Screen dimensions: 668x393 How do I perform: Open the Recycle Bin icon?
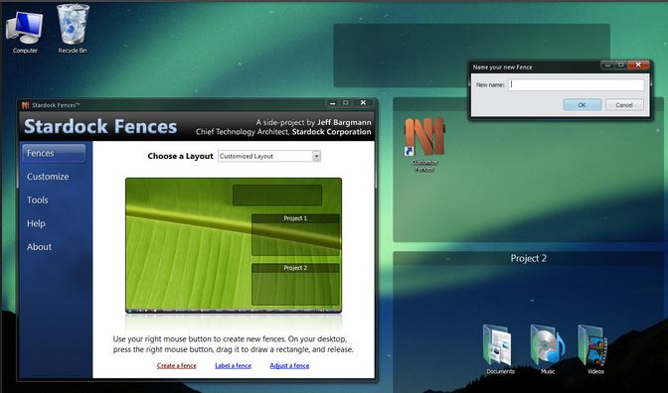73,29
